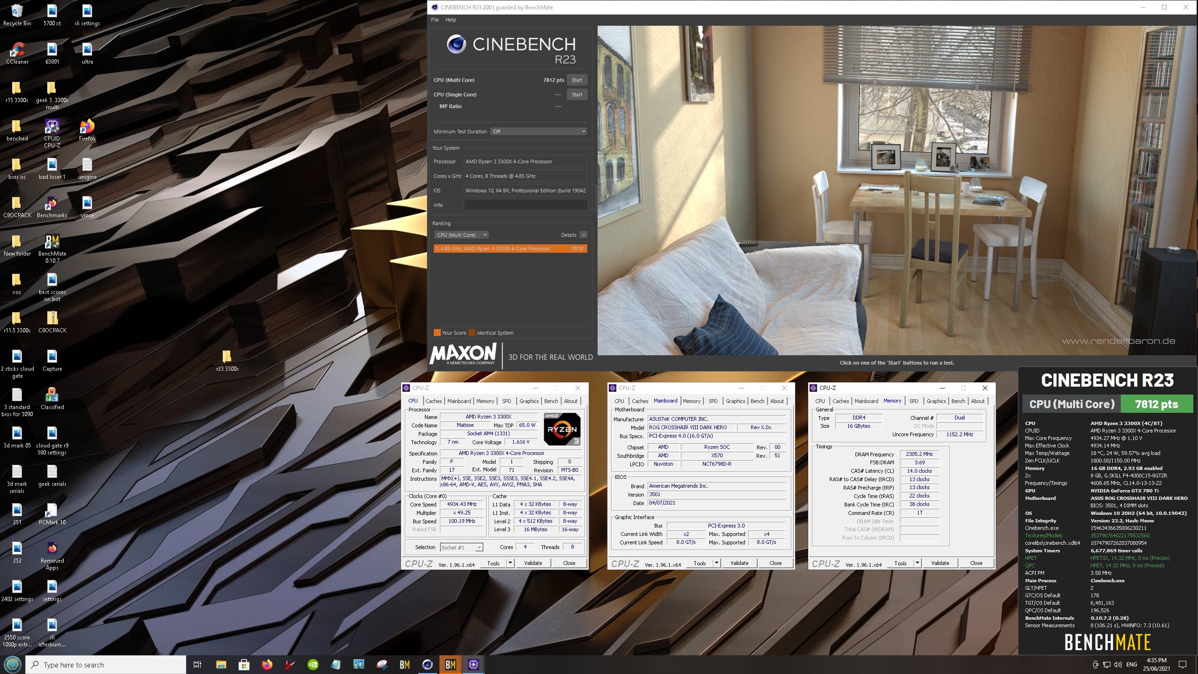Viewport: 1198px width, 674px height.
Task: Open the bios oc folder icon
Action: coord(17,168)
